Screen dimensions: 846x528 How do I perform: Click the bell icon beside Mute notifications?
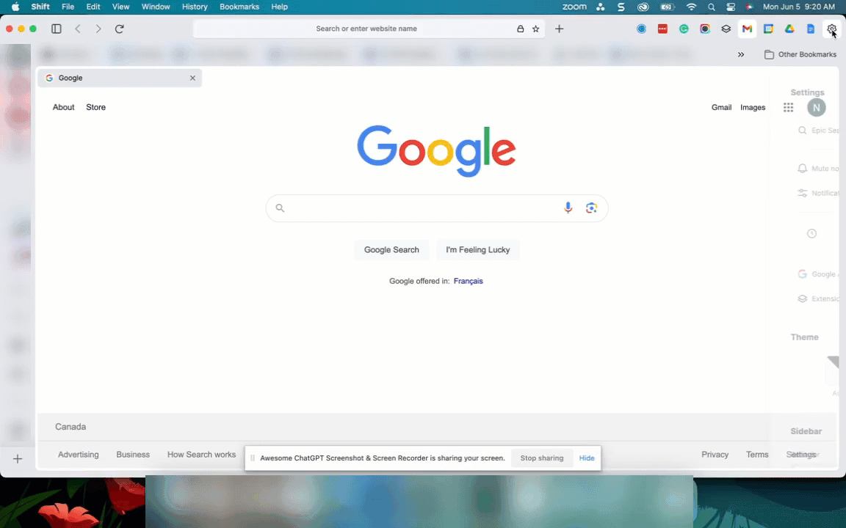click(x=802, y=168)
